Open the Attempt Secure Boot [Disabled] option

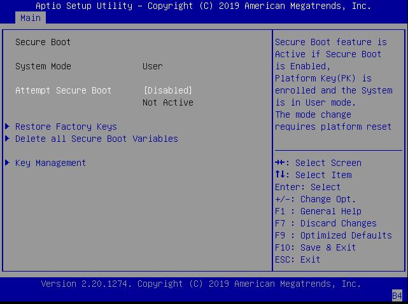(x=168, y=90)
